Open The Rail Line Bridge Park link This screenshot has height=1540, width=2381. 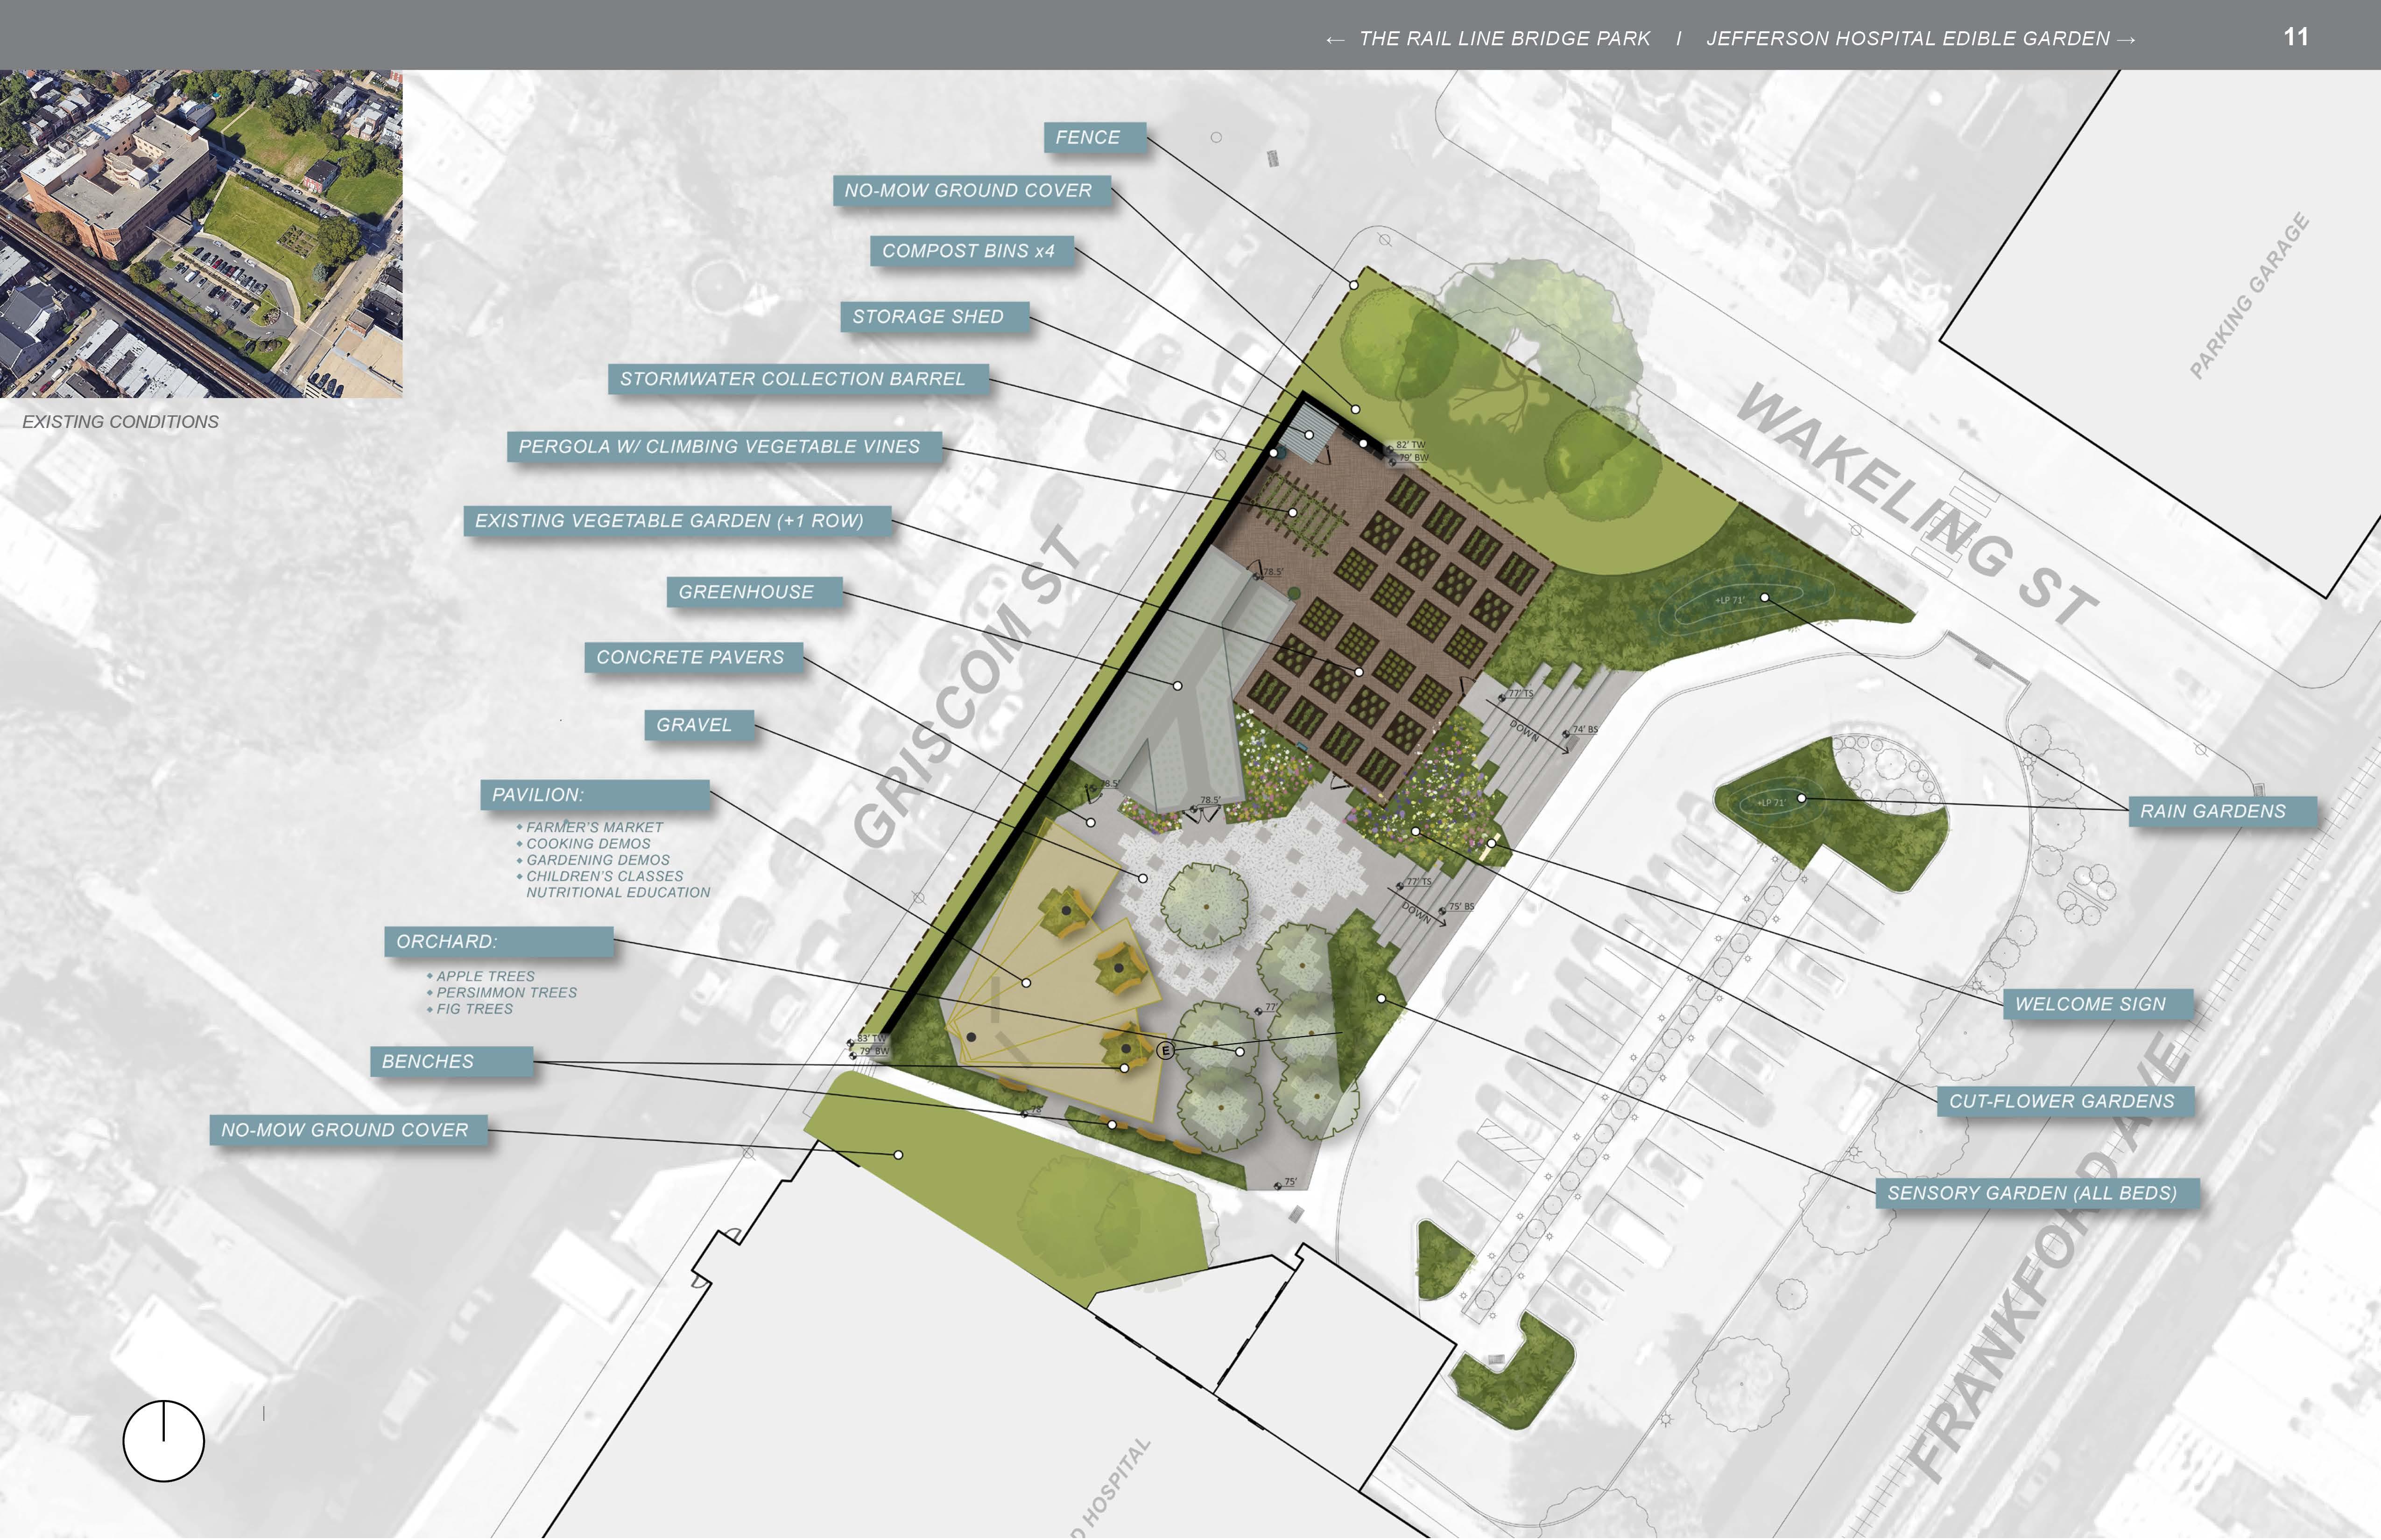[x=1504, y=39]
